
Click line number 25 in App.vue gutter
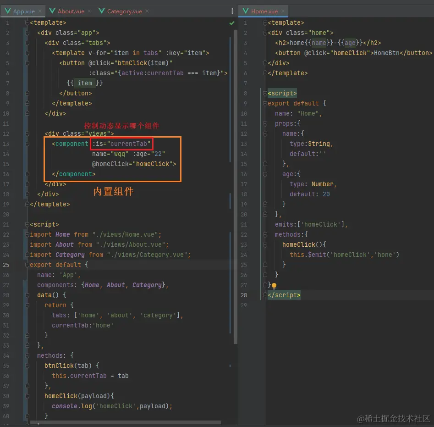pos(6,265)
